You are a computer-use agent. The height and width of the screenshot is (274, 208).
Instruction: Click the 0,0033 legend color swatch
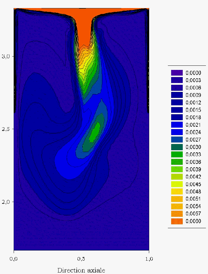click(x=177, y=154)
